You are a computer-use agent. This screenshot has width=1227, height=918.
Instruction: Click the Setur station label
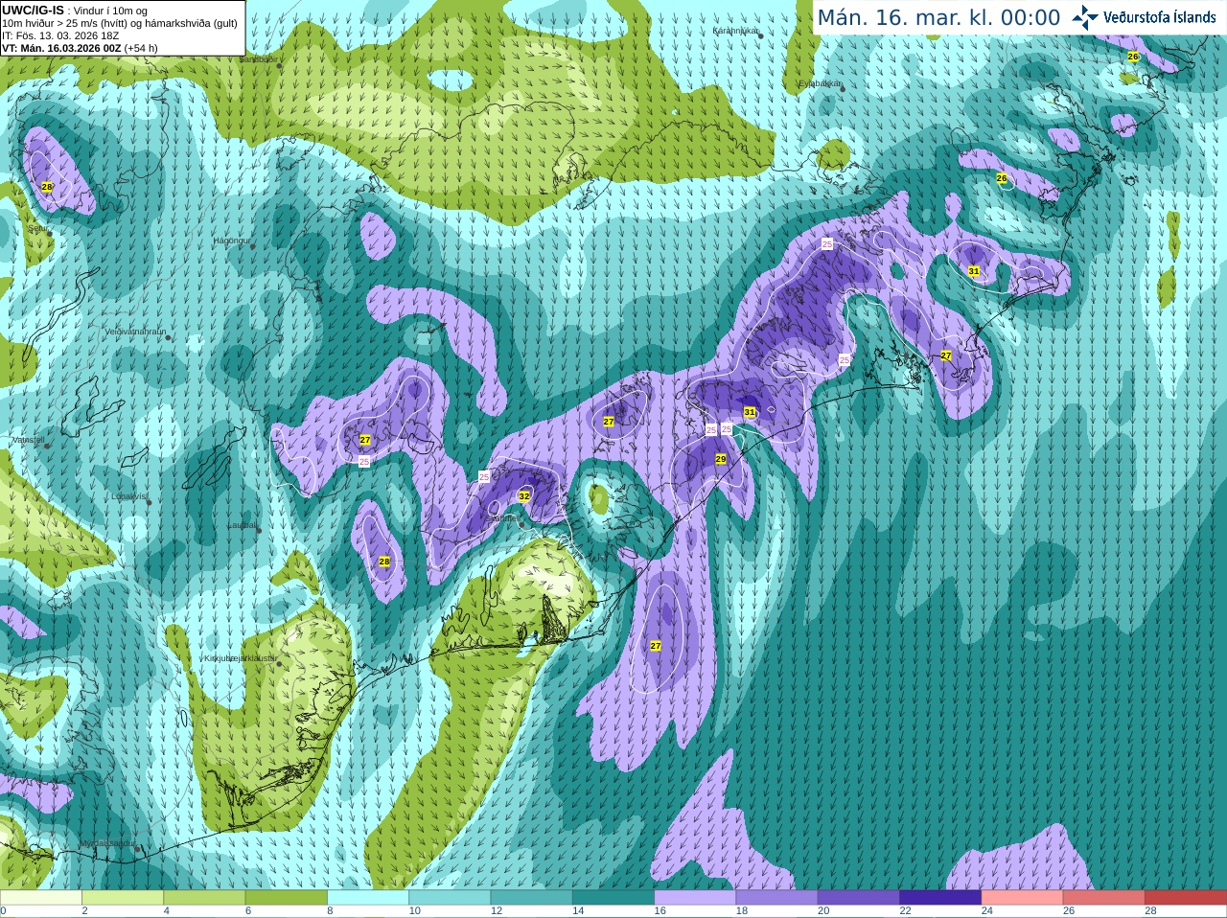pos(37,229)
